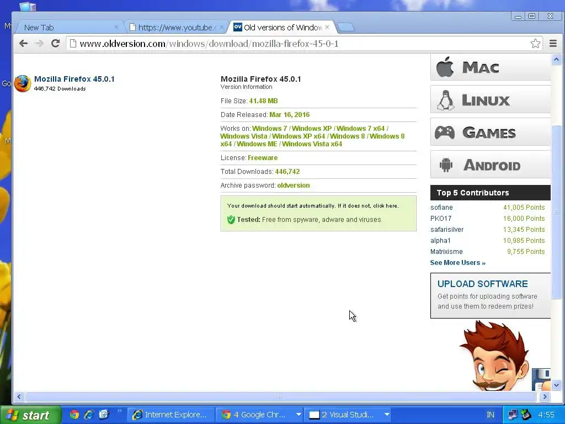Open the Windows Start menu

tap(31, 415)
